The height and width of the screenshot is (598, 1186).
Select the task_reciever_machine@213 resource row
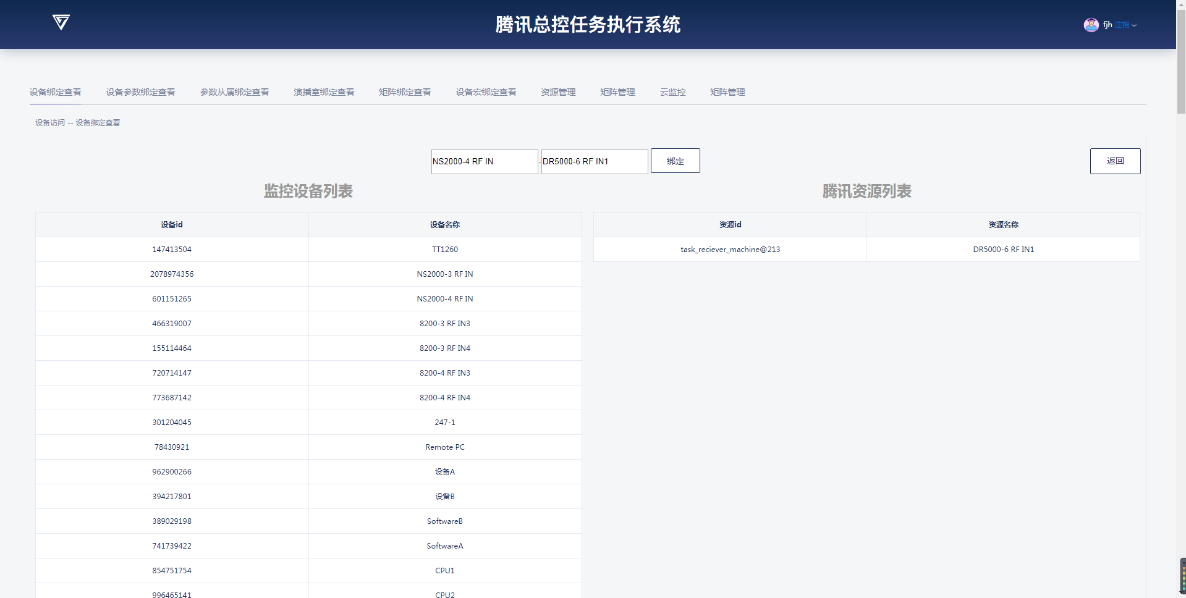coord(730,250)
